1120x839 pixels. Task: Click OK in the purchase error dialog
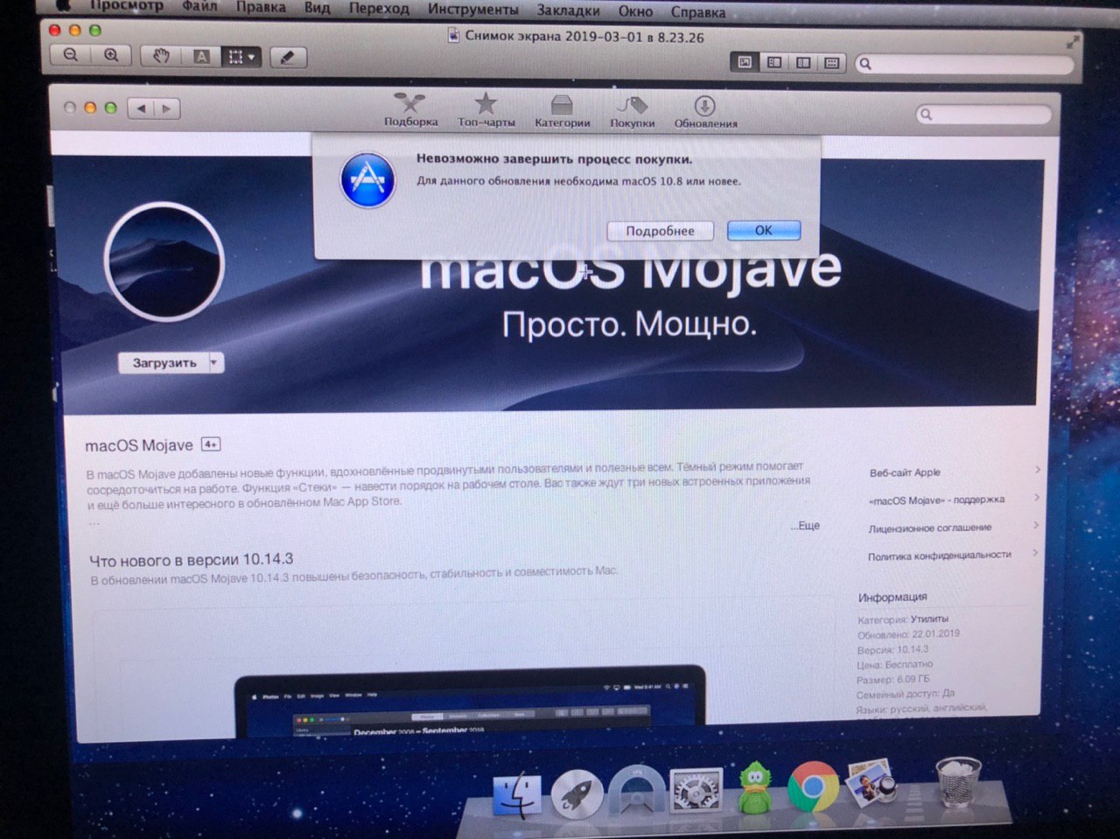tap(763, 230)
